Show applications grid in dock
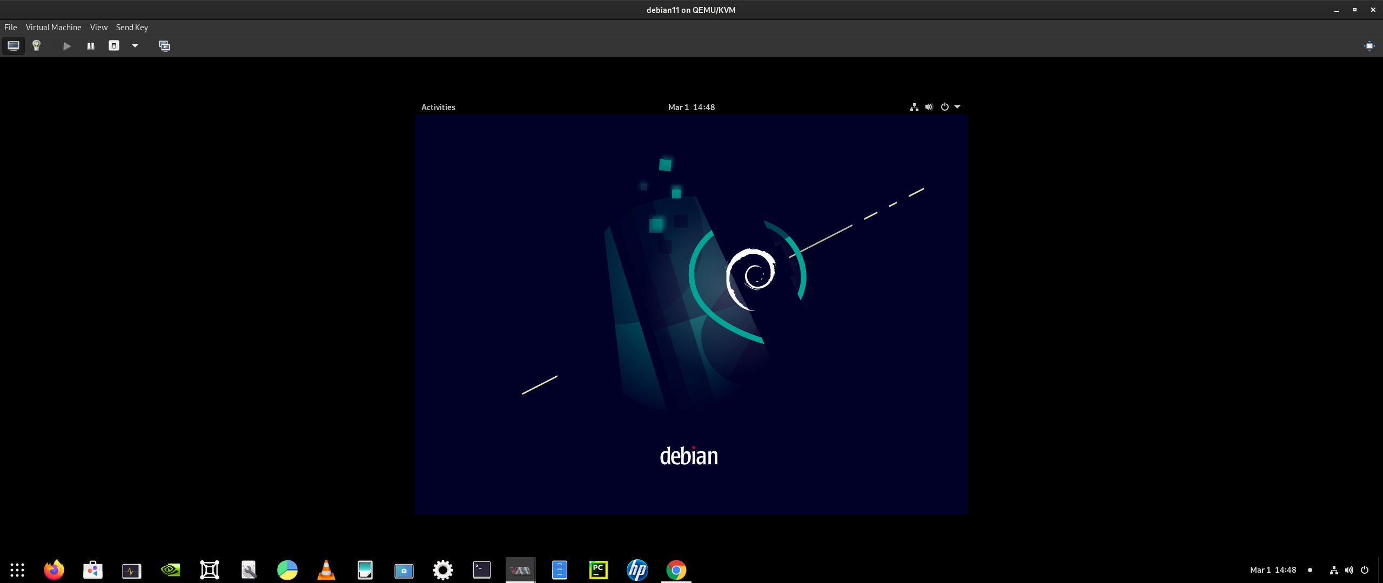The height and width of the screenshot is (583, 1383). click(x=17, y=570)
